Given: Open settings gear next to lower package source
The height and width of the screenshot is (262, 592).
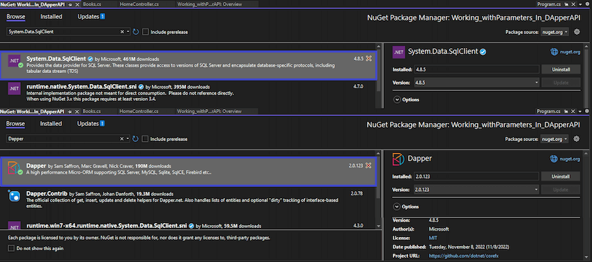Looking at the screenshot, I should 577,139.
